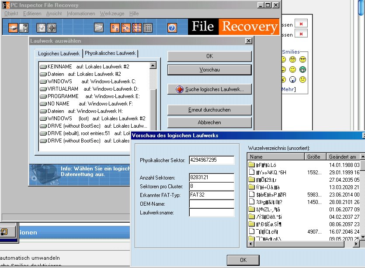Screen dimensions: 365x268
Task: Switch to Physikalisches Laufwerk tab
Action: pos(110,53)
